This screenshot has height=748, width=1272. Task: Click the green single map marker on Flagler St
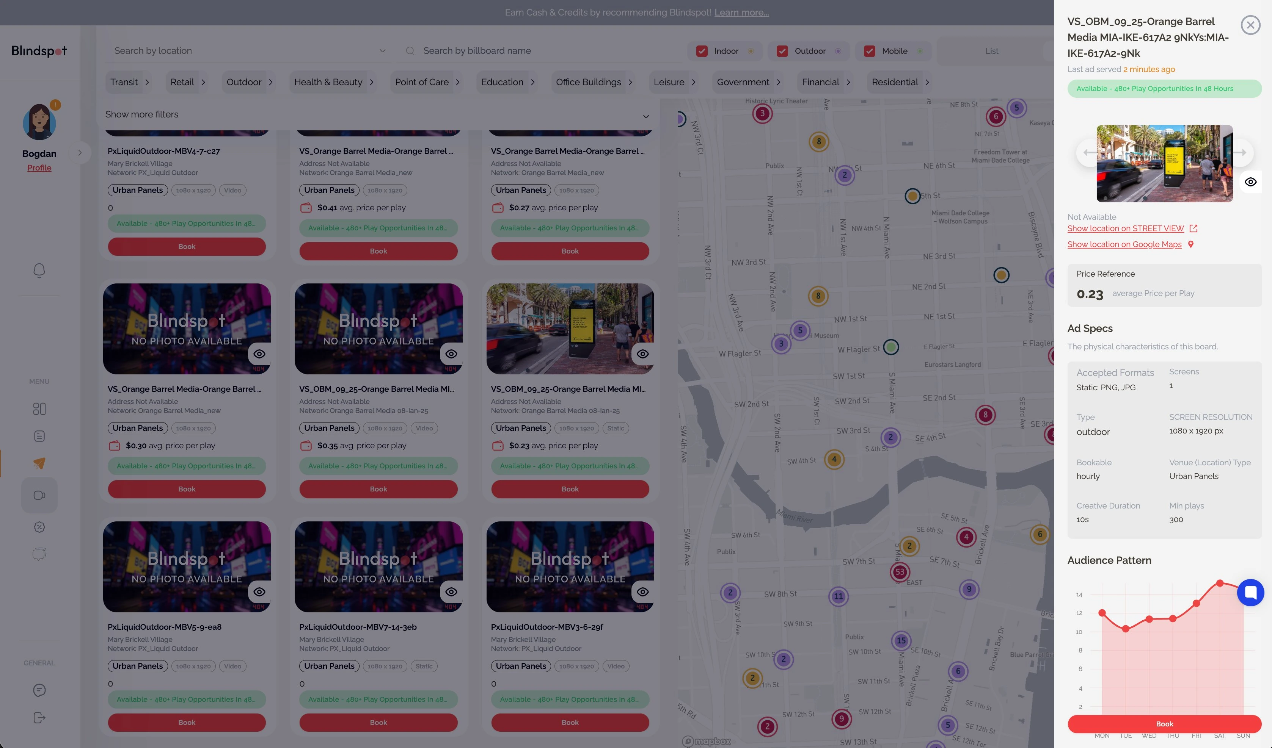[x=891, y=347]
